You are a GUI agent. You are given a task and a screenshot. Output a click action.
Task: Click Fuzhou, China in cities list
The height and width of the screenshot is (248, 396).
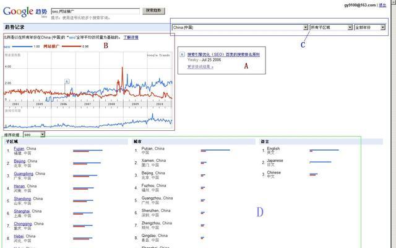point(154,185)
